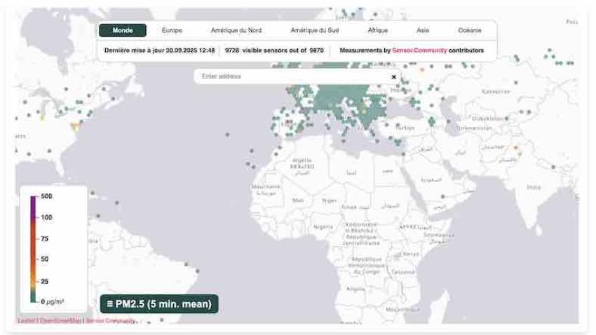The width and height of the screenshot is (596, 335).
Task: Jump to the Afrique region
Action: [377, 30]
